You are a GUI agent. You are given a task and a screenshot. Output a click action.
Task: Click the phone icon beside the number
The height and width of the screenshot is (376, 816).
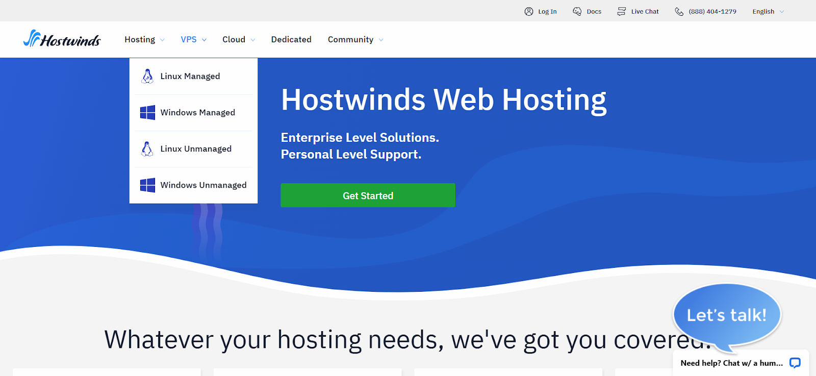point(679,11)
